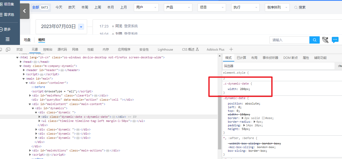Viewport: 342px width, 159px height.
Task: Switch to the 已计算 styles tab
Action: [241, 58]
